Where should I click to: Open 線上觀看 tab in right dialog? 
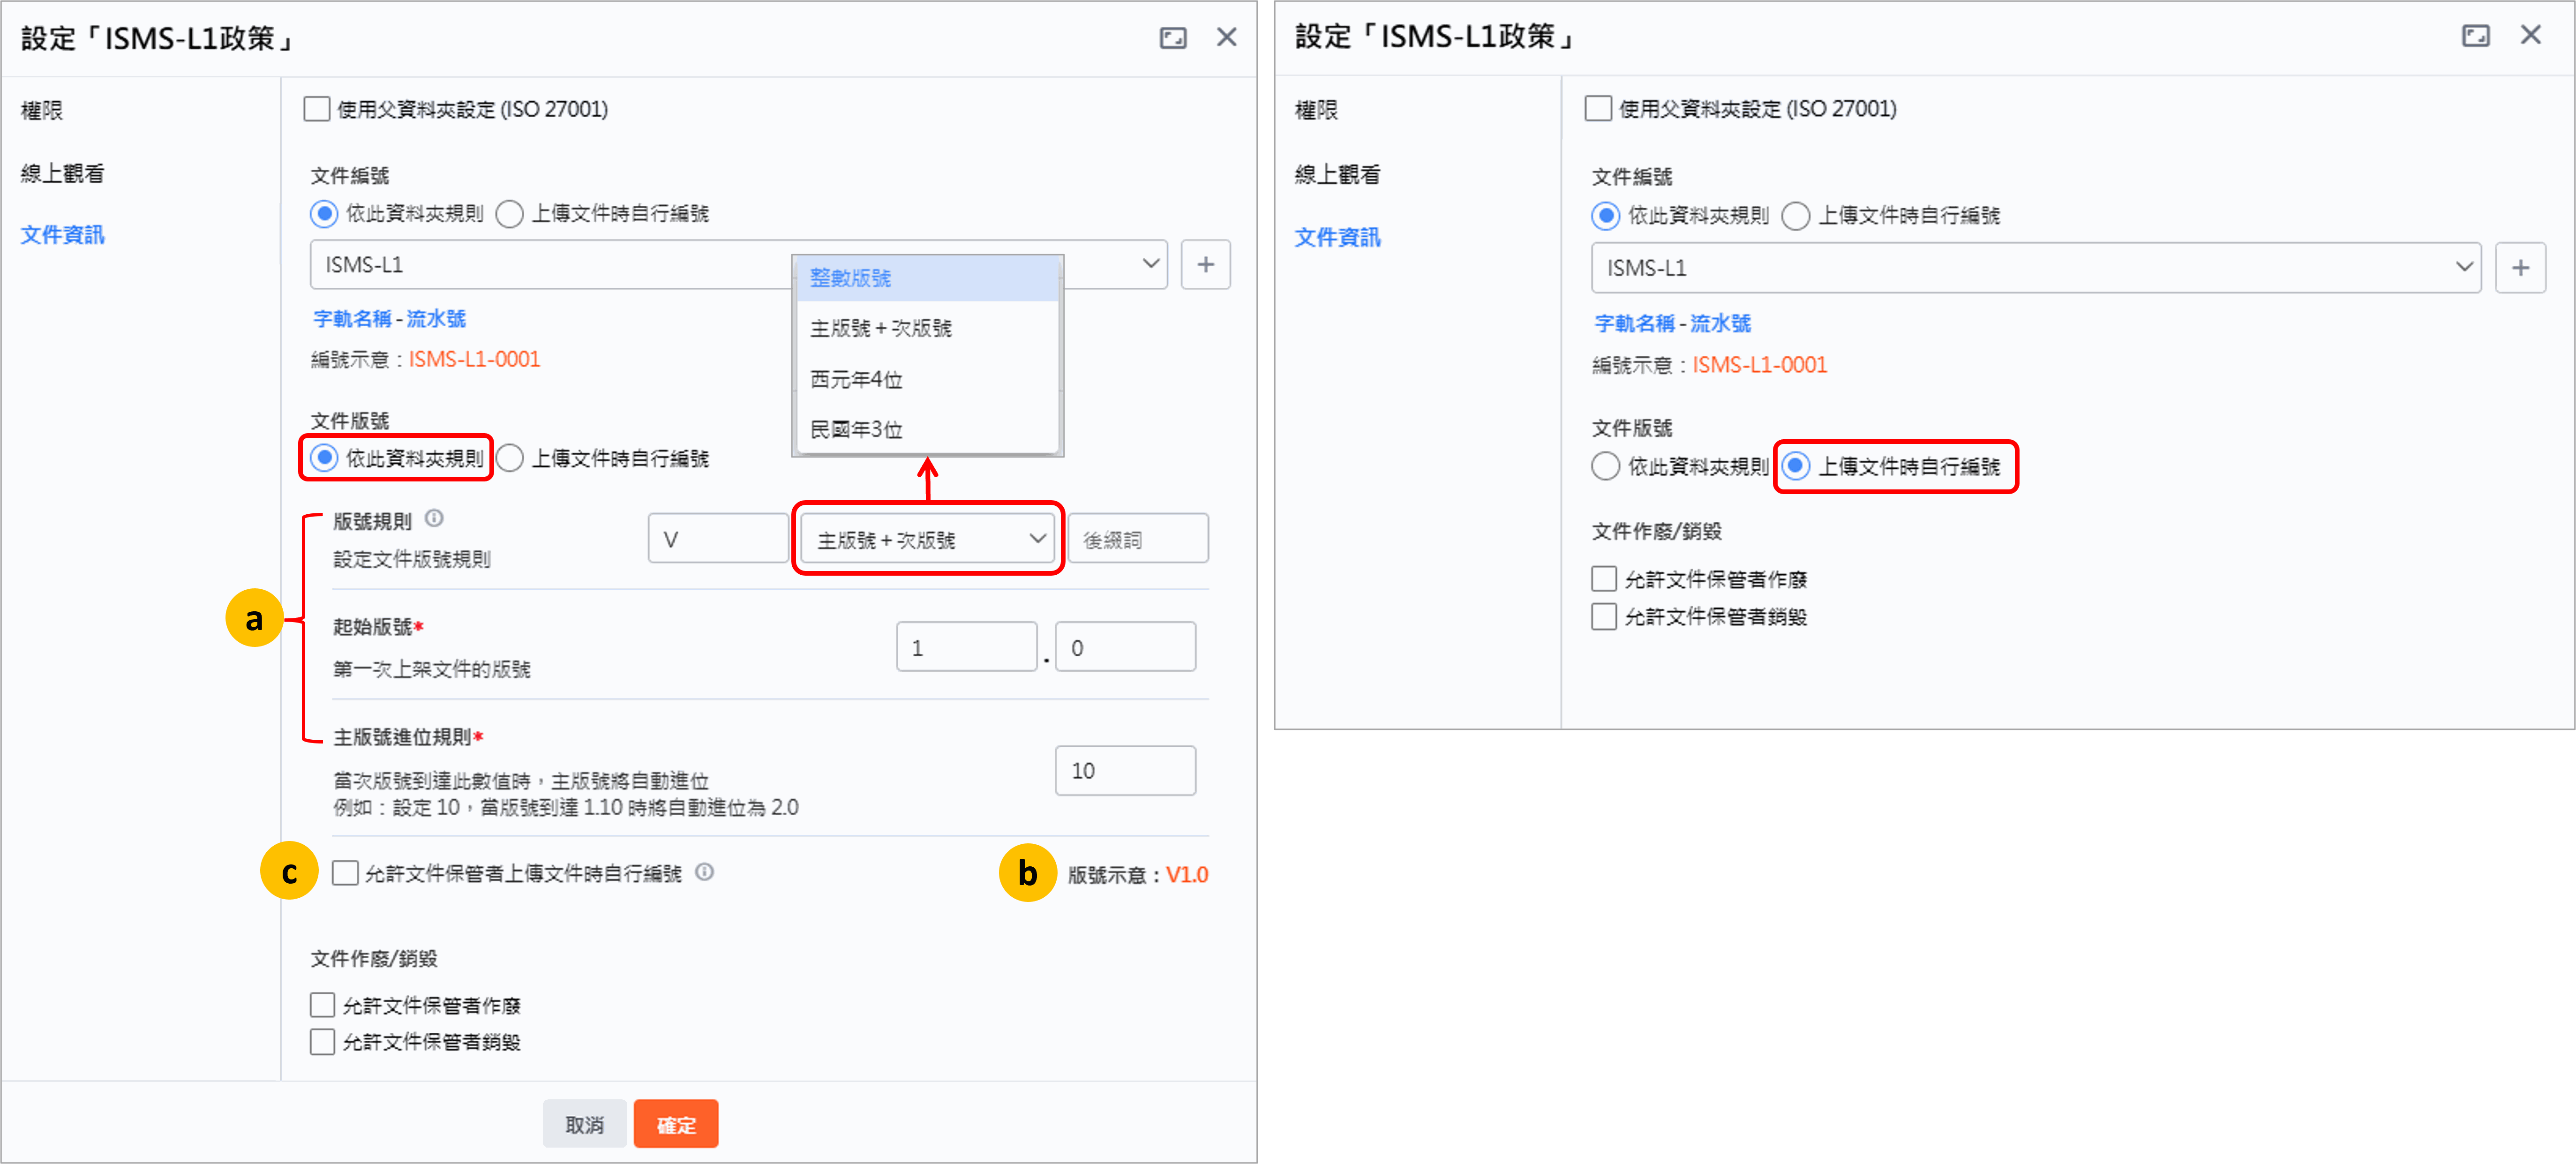[x=1337, y=174]
